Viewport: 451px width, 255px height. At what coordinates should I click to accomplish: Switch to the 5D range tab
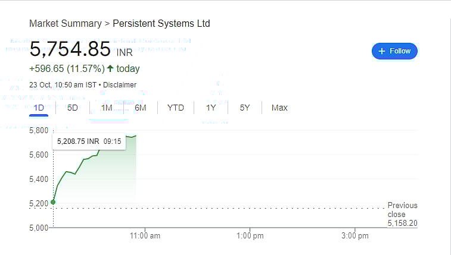click(73, 108)
